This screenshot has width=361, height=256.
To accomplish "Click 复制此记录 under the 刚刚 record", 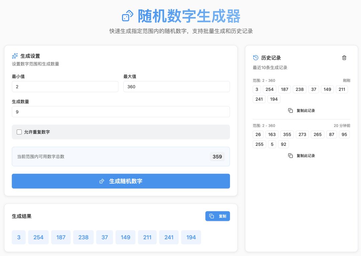I will [x=302, y=110].
